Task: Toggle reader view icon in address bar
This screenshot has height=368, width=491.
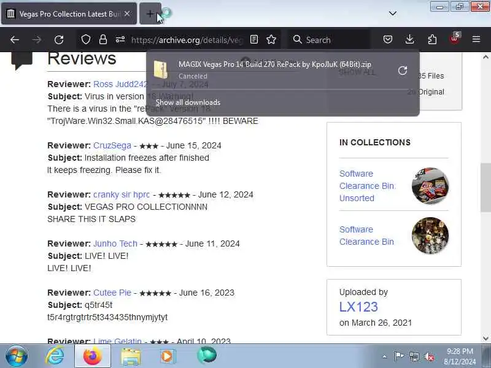Action: tap(254, 40)
